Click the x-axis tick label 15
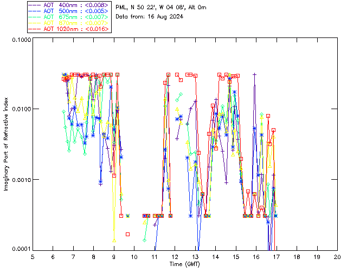This screenshot has width=347, height=278. point(236,257)
